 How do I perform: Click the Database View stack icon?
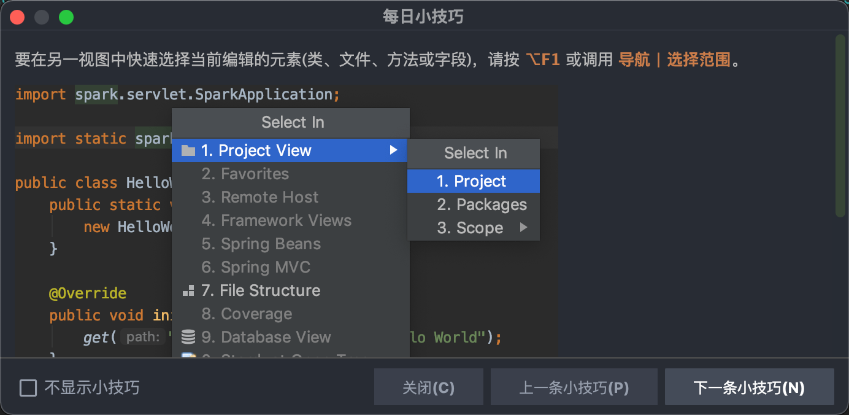[188, 337]
